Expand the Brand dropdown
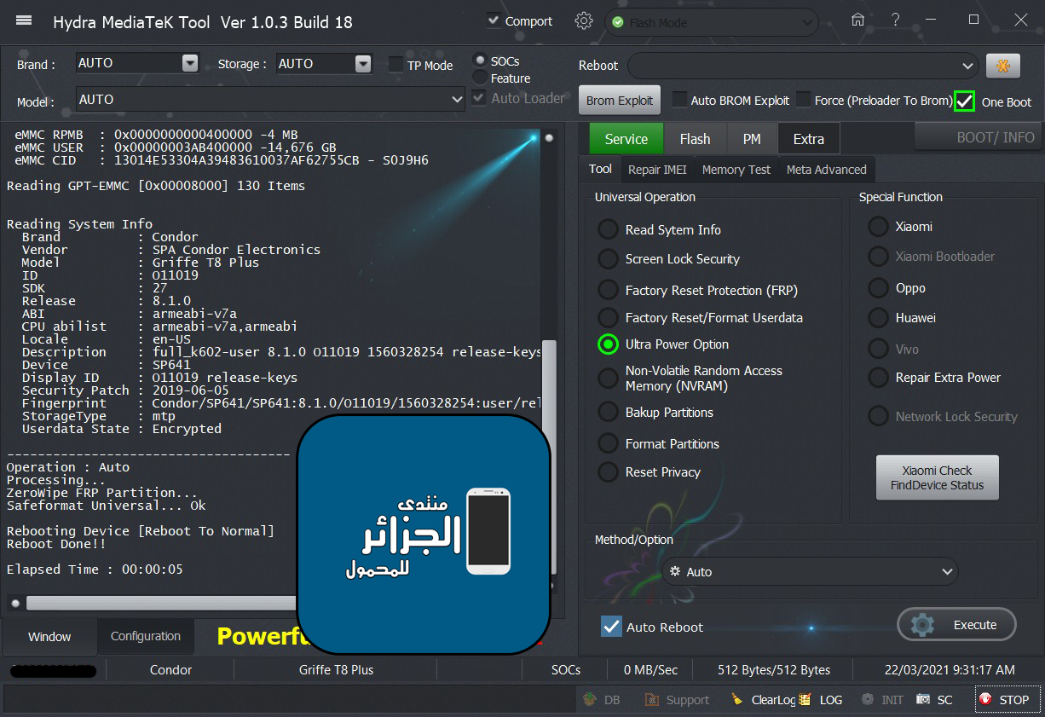This screenshot has width=1045, height=717. (x=190, y=63)
